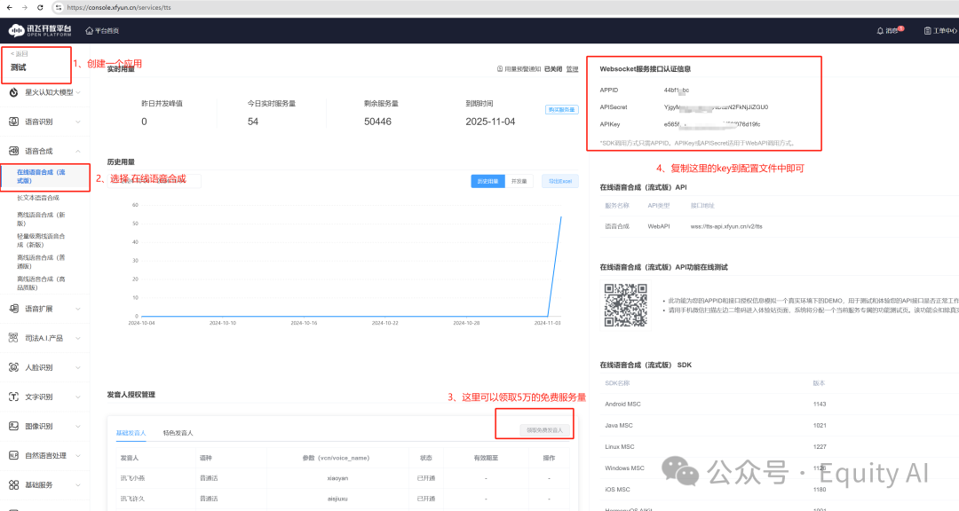The width and height of the screenshot is (959, 511).
Task: Switch to the 历史用量 chart tab
Action: pos(487,182)
